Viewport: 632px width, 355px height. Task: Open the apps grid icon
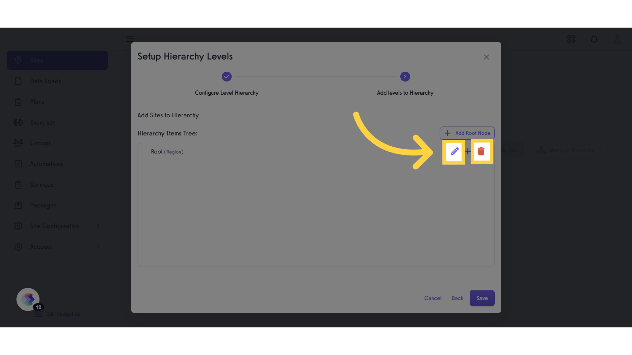[571, 39]
